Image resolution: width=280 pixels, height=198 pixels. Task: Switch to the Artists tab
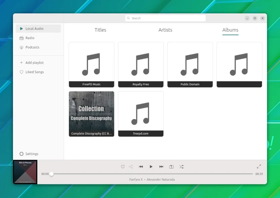(x=165, y=30)
